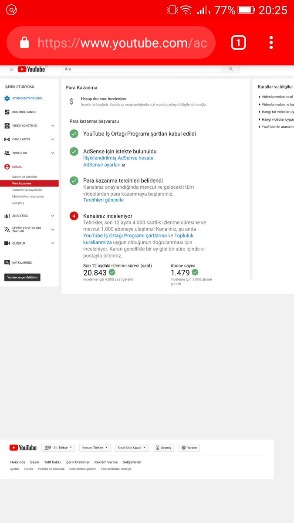
Task: Click the dollar sign account status icon
Action: tap(71, 102)
